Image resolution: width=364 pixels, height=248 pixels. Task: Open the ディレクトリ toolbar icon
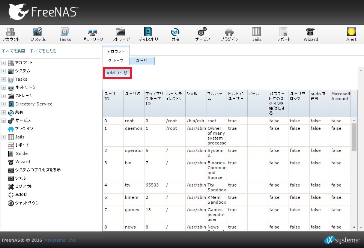pyautogui.click(x=148, y=35)
